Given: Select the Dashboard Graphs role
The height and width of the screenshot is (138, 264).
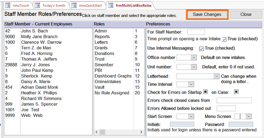Looking at the screenshot, I should [x=119, y=76].
